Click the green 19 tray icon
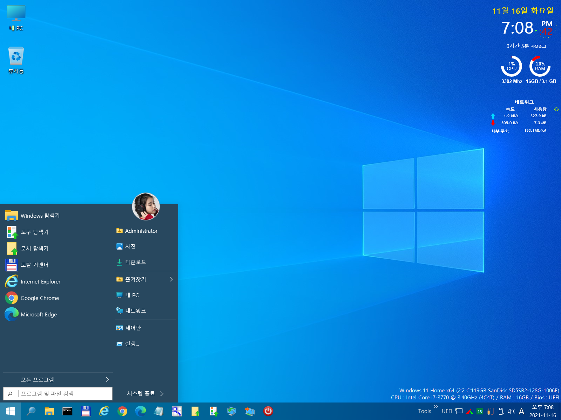Screen dimensions: 561x420 coord(480,411)
